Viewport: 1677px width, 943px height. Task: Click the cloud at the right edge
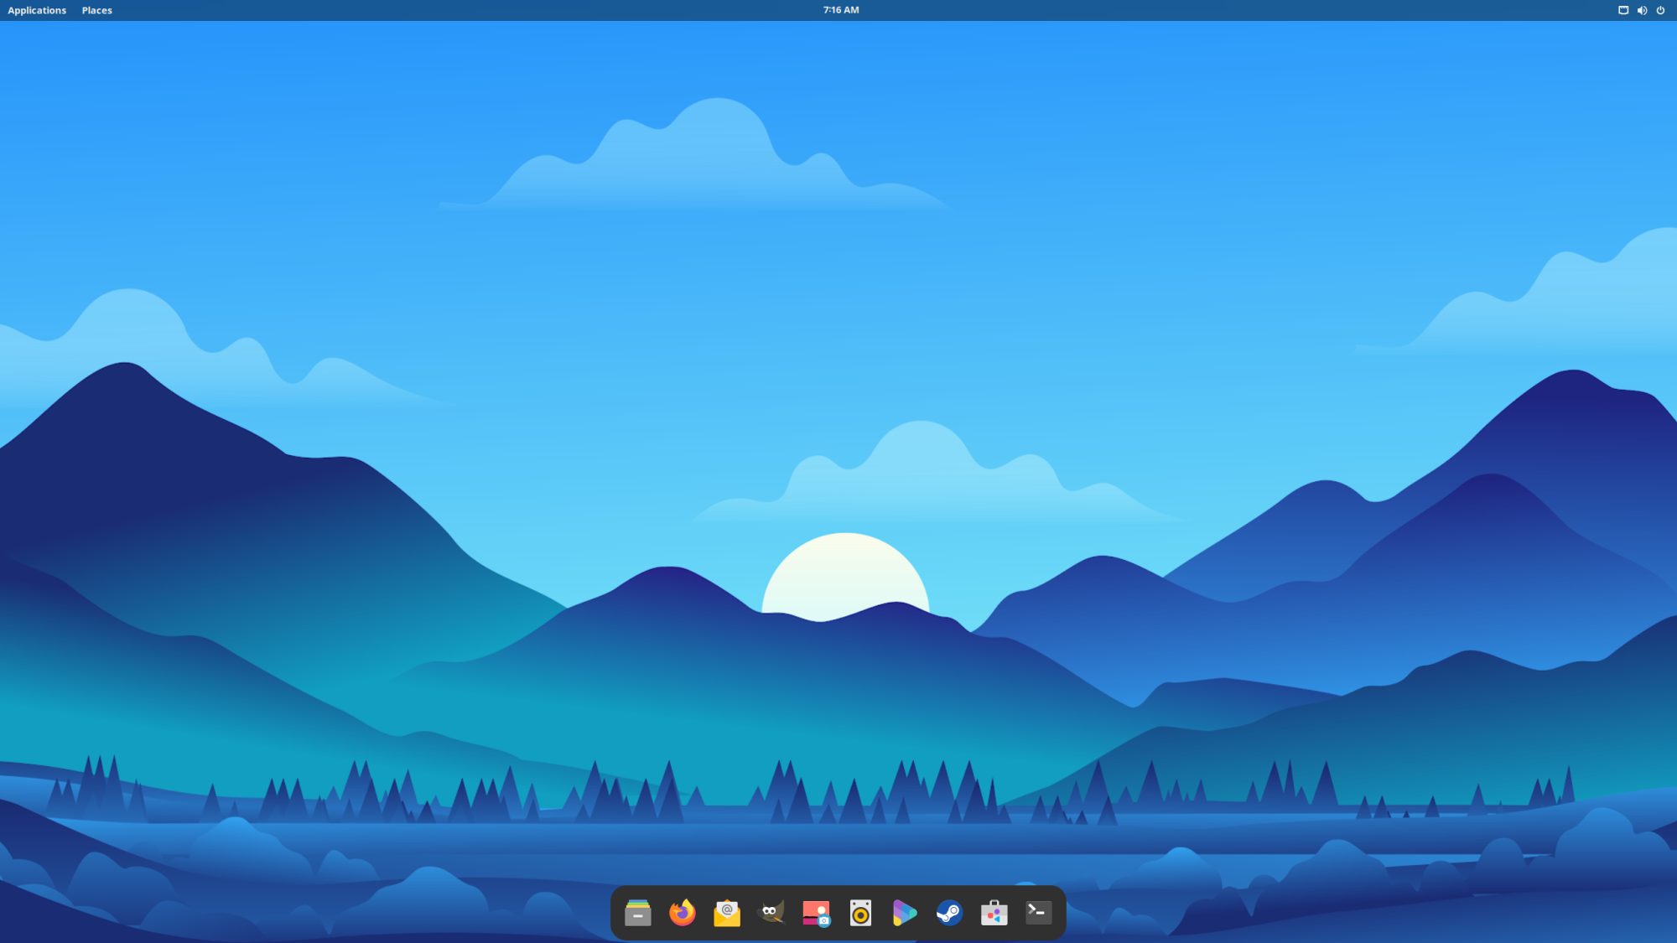pyautogui.click(x=1593, y=302)
